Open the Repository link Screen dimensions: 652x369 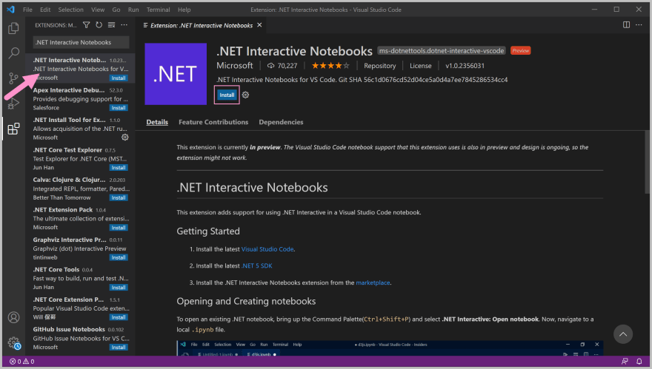[379, 66]
